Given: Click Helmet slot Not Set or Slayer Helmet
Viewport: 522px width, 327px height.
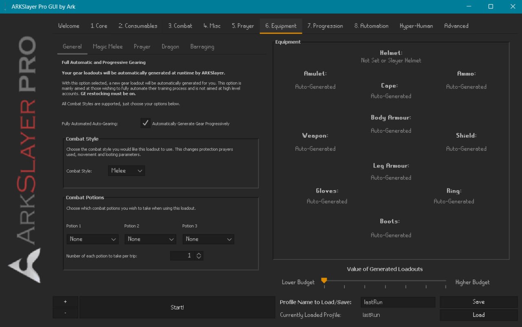Looking at the screenshot, I should coord(391,60).
